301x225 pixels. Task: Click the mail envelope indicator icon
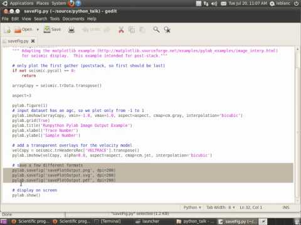click(x=223, y=3)
